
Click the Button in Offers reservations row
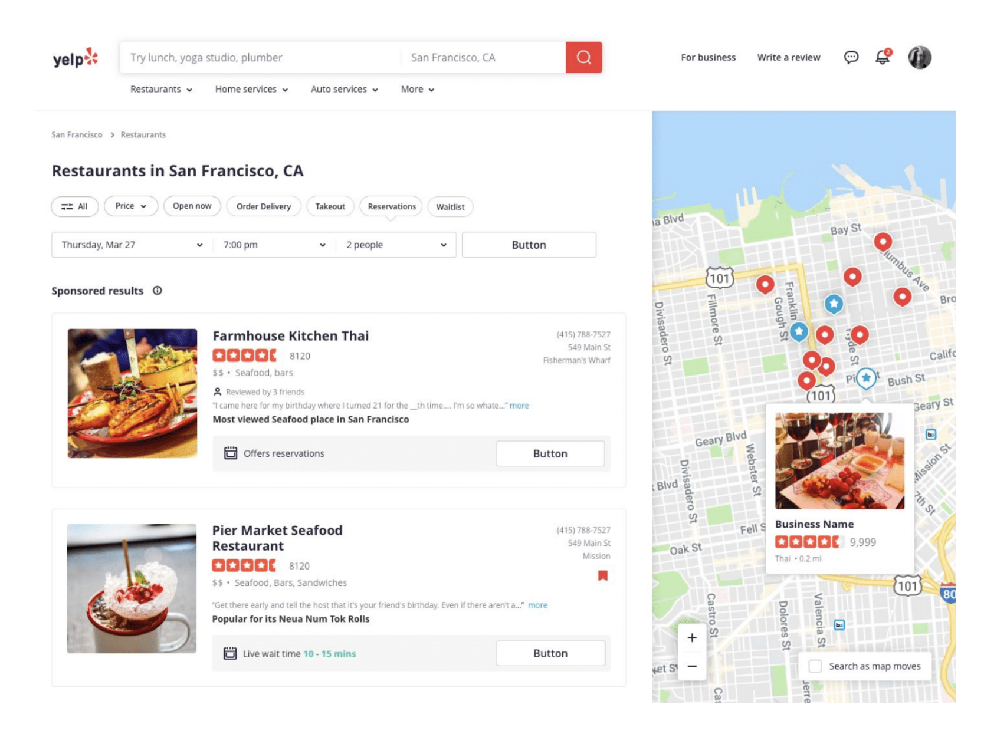(x=550, y=453)
